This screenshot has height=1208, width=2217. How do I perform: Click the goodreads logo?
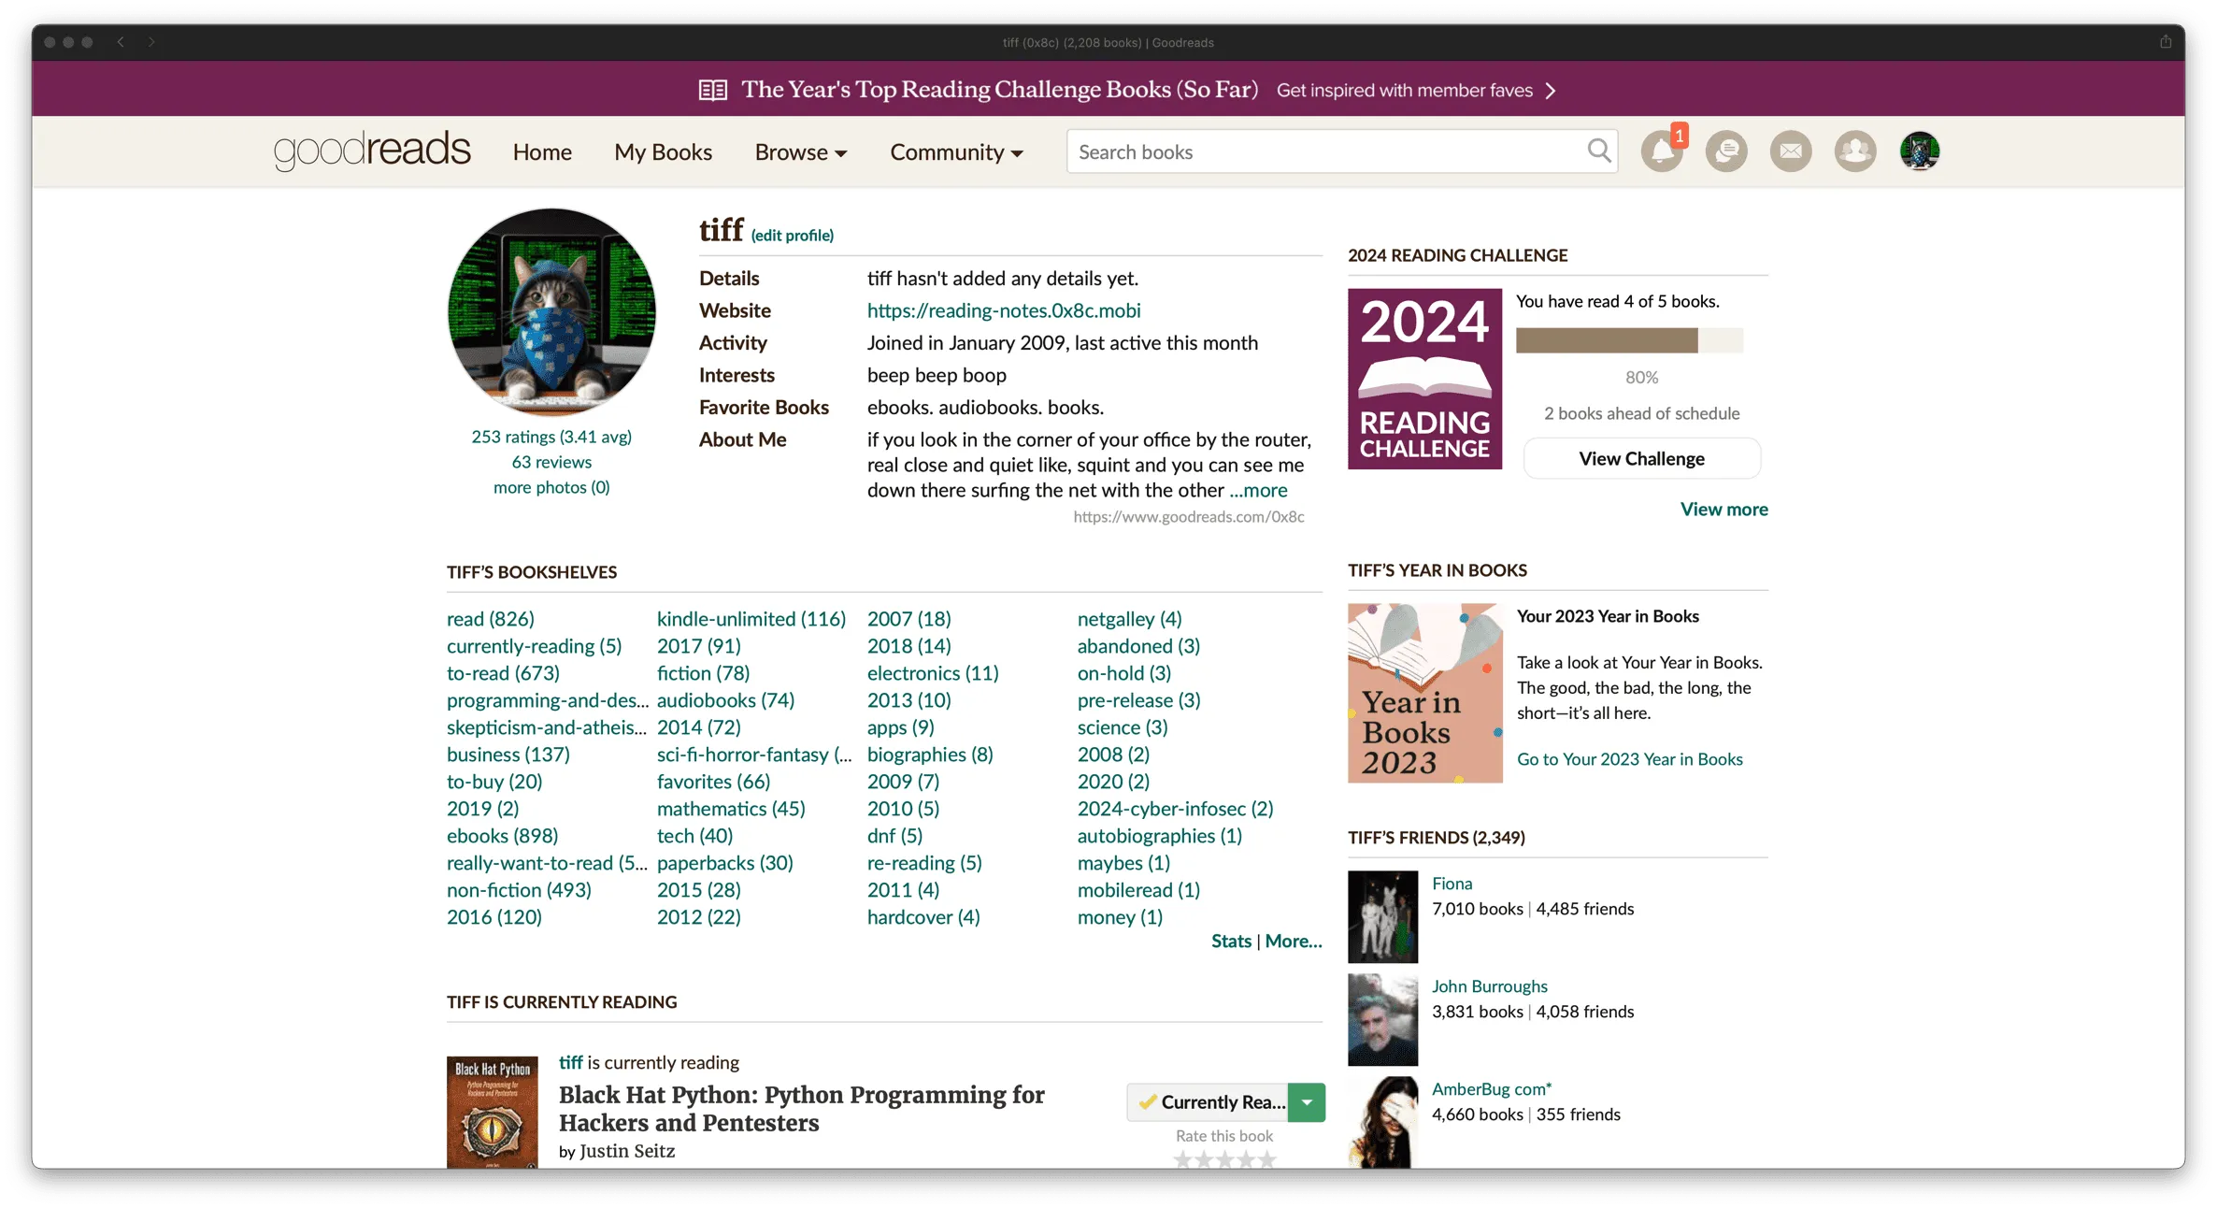pyautogui.click(x=372, y=151)
